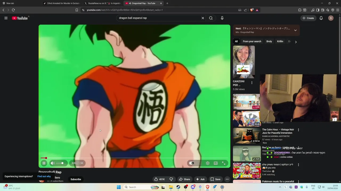This screenshot has height=191, width=341.
Task: Click the Find out why link
Action: click(x=44, y=176)
